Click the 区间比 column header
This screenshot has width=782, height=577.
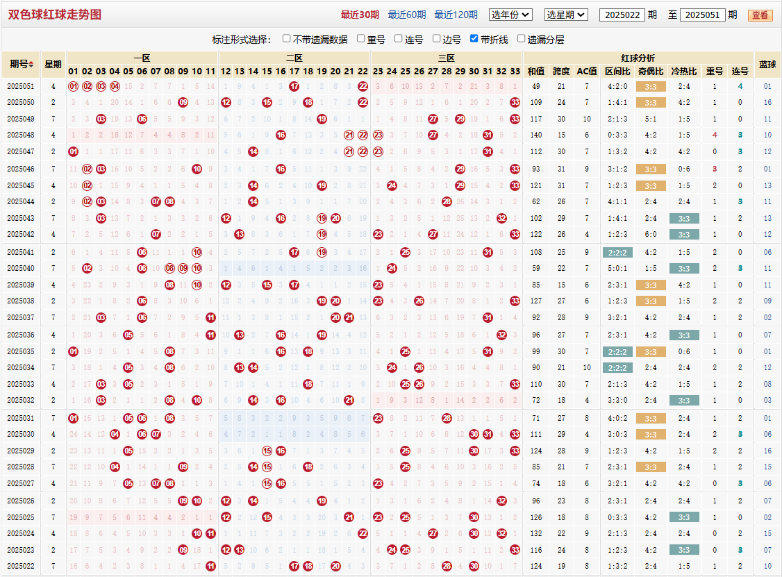(x=617, y=72)
